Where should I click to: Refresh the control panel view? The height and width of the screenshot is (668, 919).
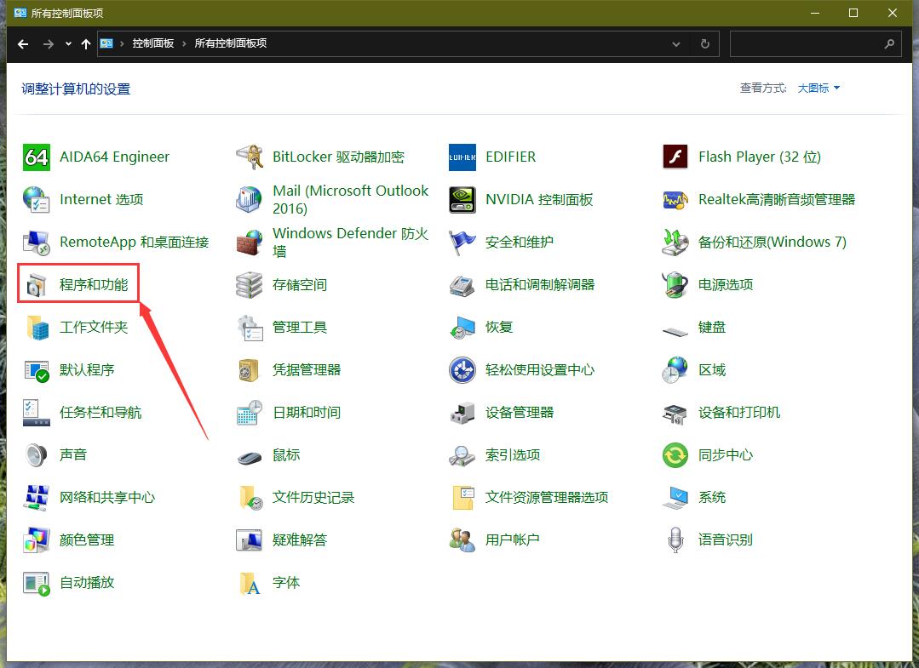point(705,44)
